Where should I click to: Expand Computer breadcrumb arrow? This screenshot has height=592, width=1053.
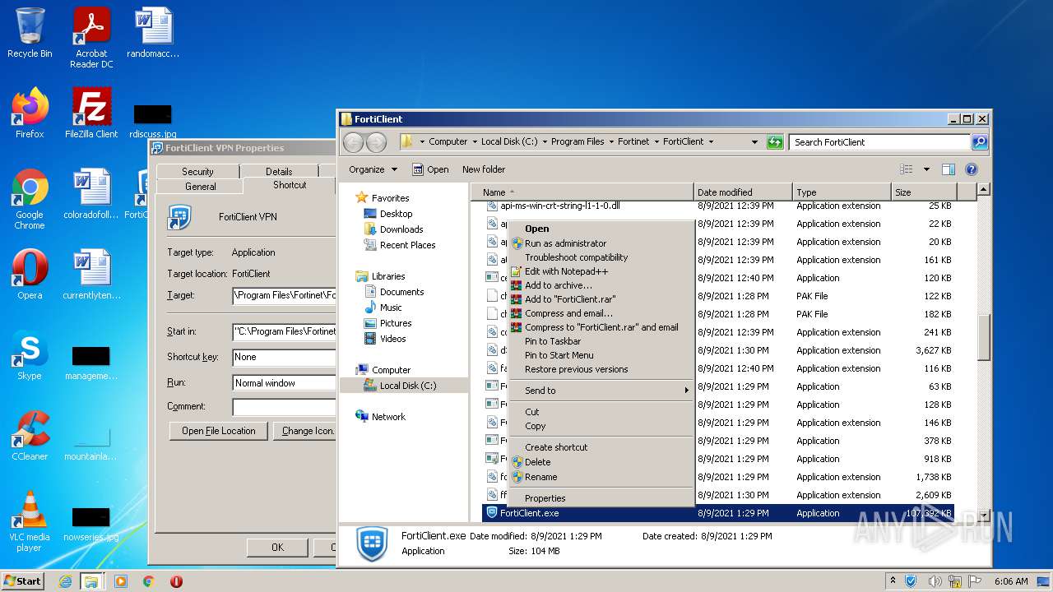475,141
